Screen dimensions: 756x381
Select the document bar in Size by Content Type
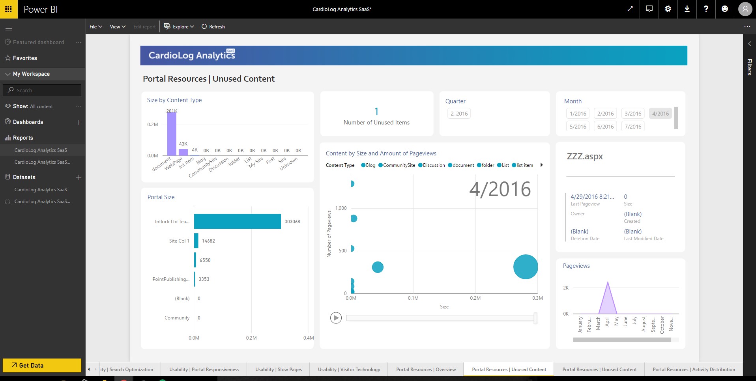tap(172, 134)
